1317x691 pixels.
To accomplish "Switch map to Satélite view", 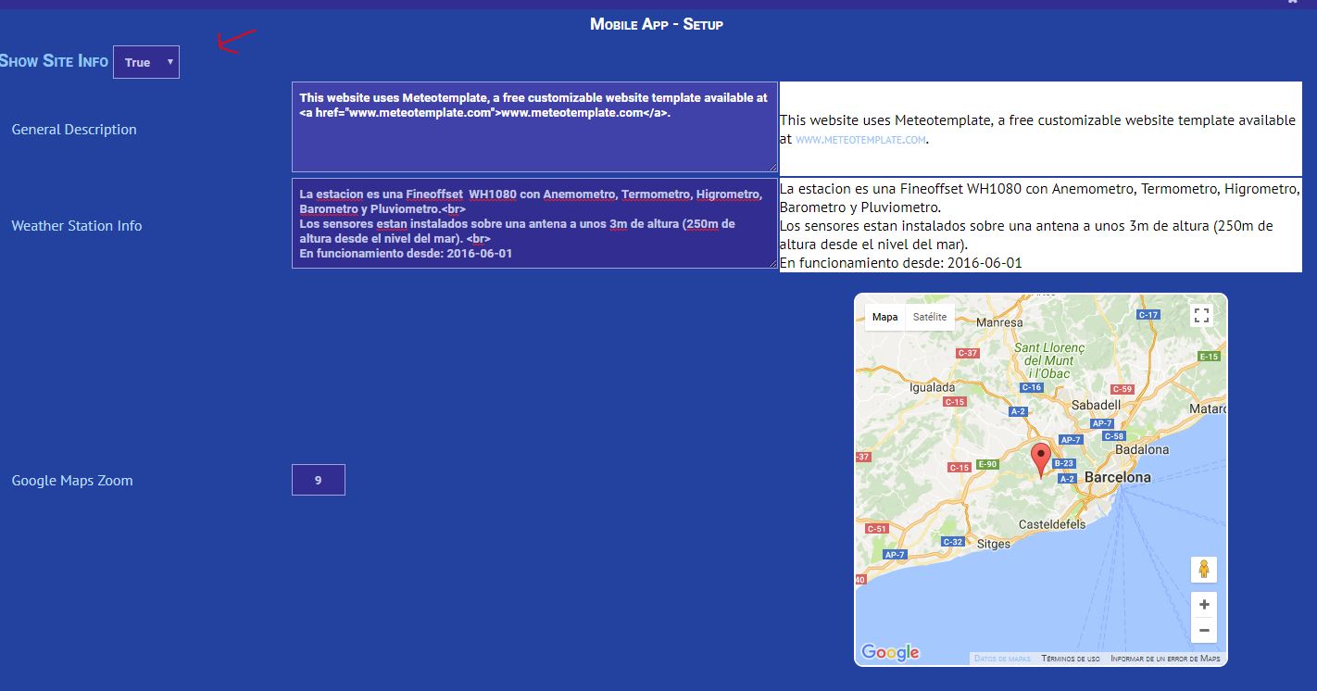I will tap(930, 317).
